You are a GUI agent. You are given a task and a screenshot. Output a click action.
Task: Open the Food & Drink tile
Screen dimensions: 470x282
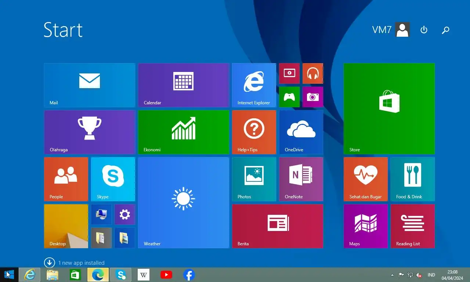point(413,179)
